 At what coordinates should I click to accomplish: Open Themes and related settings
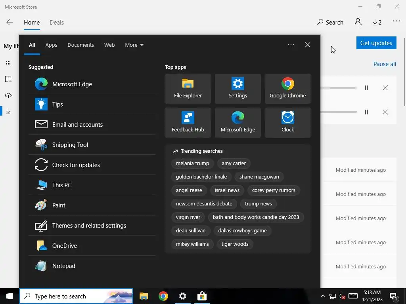click(92, 225)
